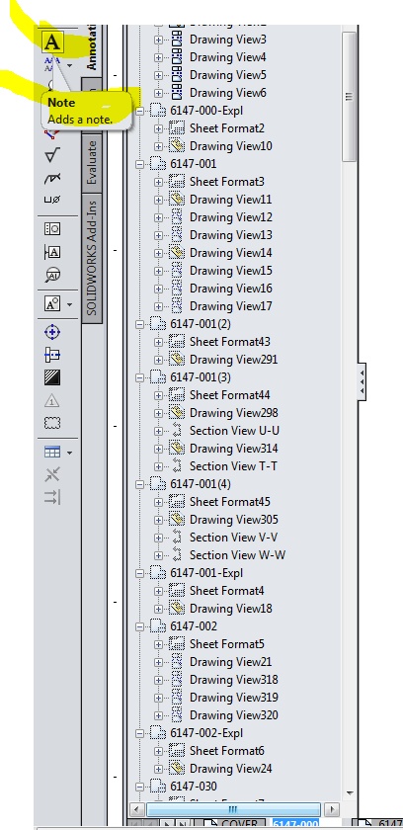Select Section View W-W item
This screenshot has width=403, height=830.
coord(237,555)
